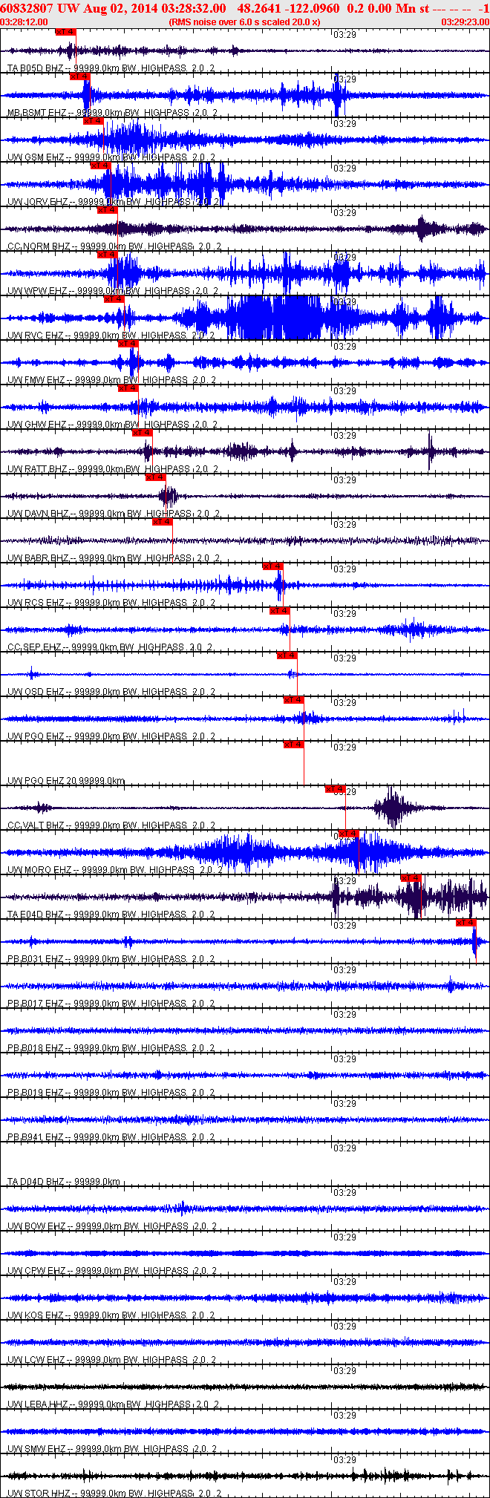Click the pick flag on TA B05D trace

pyautogui.click(x=65, y=32)
